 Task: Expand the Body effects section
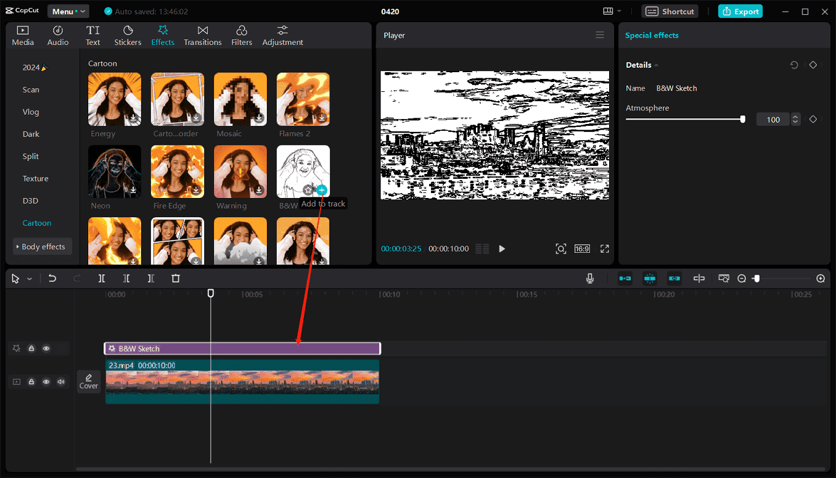pyautogui.click(x=43, y=247)
